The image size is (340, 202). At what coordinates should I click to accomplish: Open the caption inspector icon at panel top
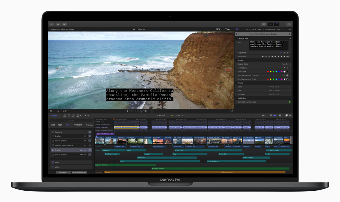click(x=237, y=29)
